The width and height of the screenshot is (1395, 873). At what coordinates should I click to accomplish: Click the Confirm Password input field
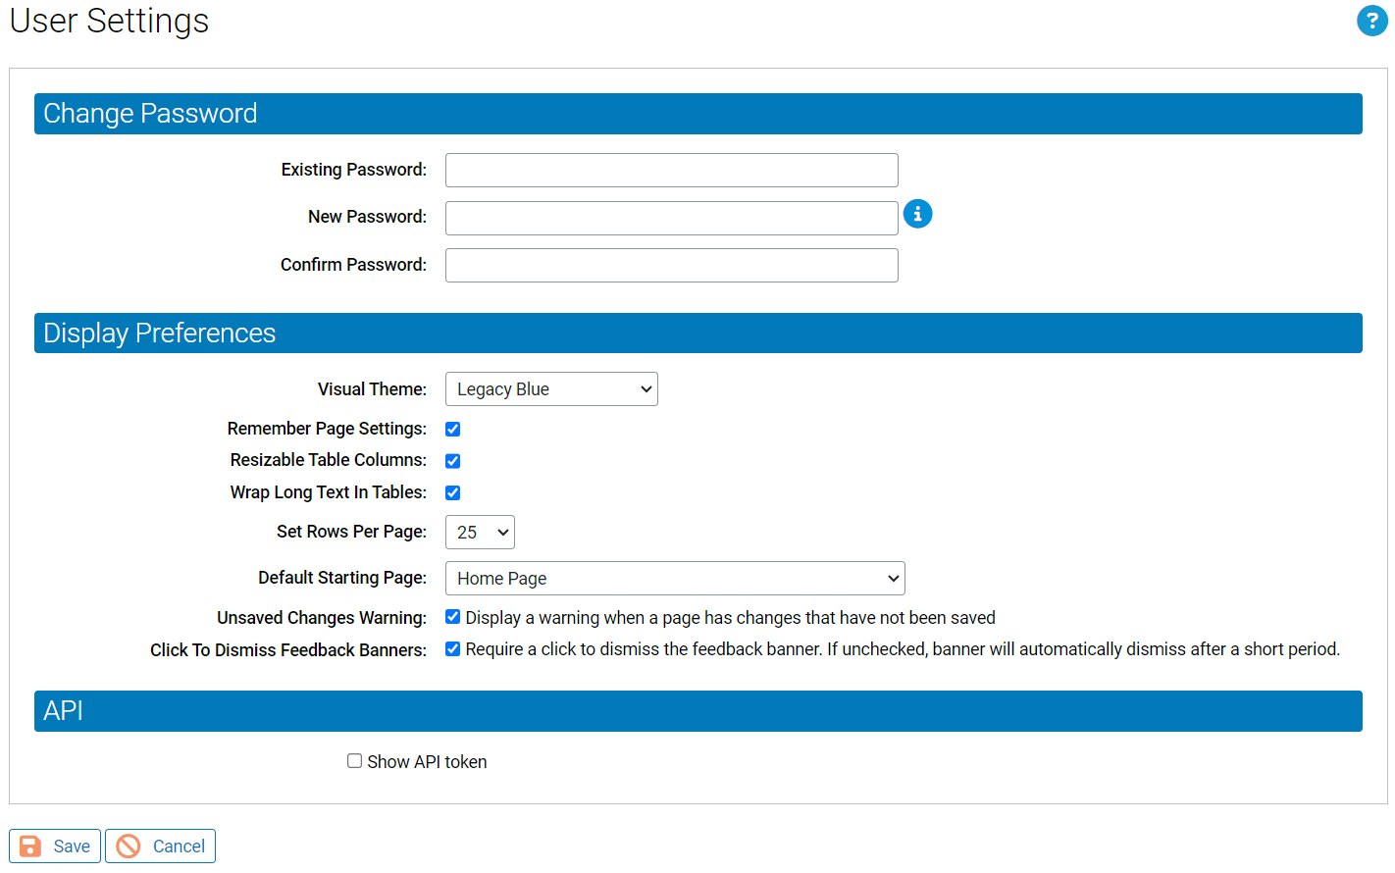671,265
